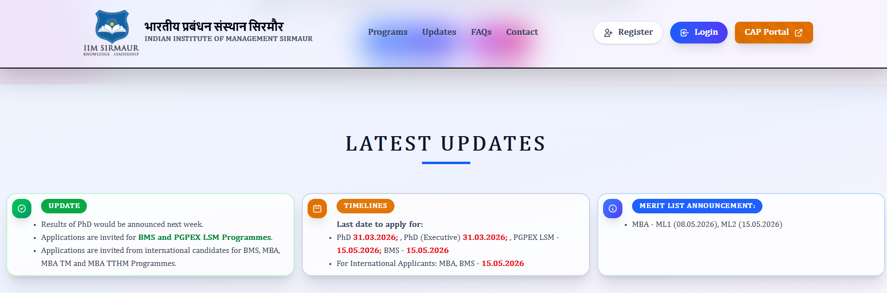Click the IIM Sirmaur logo emblem

(x=112, y=33)
